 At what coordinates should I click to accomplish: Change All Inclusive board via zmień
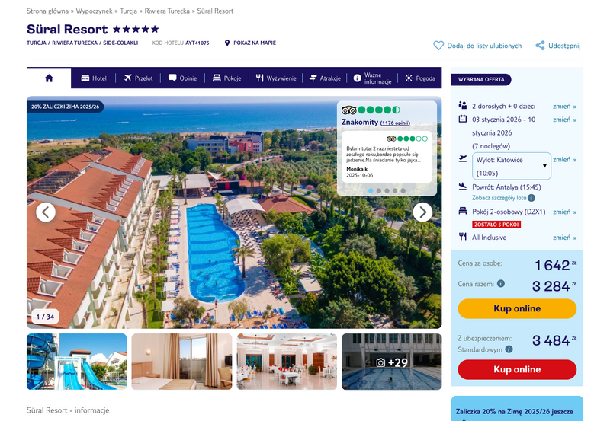click(x=564, y=238)
